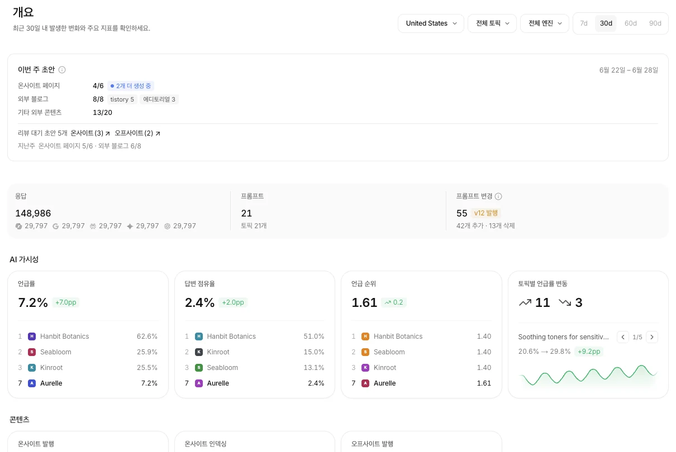Click Kinroot badge in 답변 점유율 card
The width and height of the screenshot is (676, 452).
198,352
